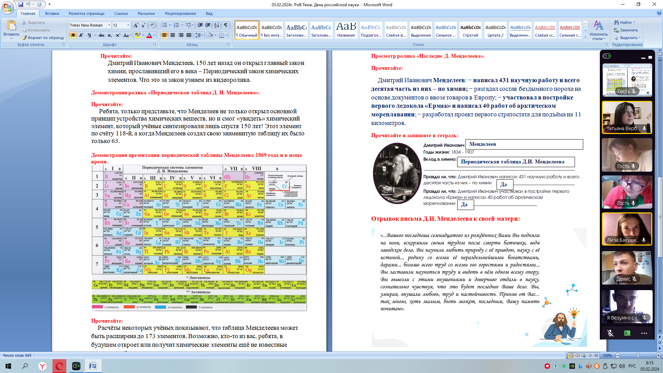The height and width of the screenshot is (373, 663).
Task: Toggle superscript formatting
Action: (118, 35)
